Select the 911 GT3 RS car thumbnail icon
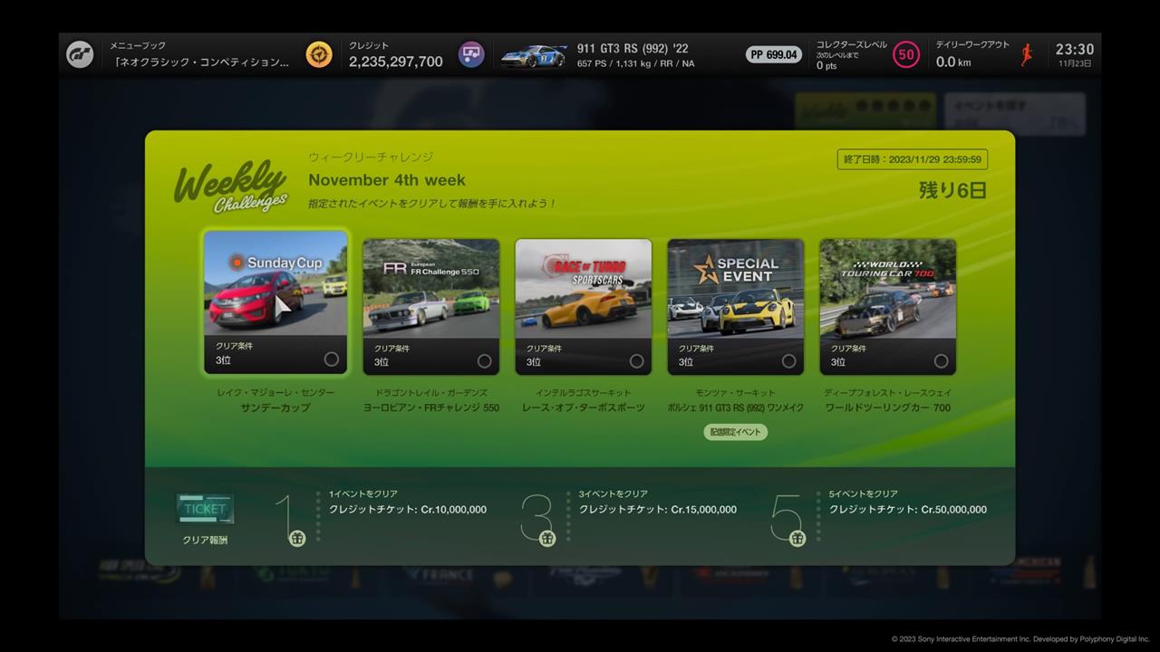1160x652 pixels. pyautogui.click(x=533, y=55)
